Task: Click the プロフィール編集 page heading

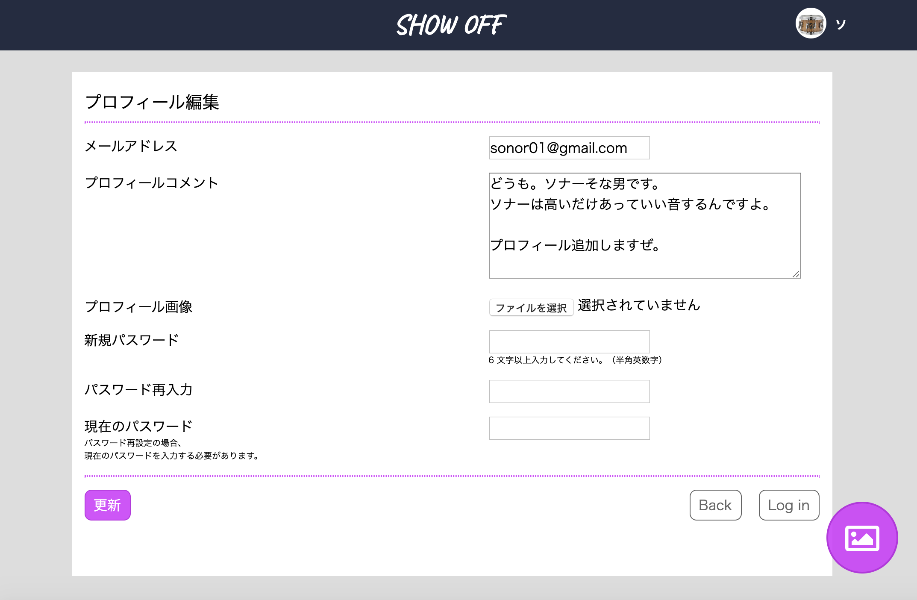Action: (152, 101)
